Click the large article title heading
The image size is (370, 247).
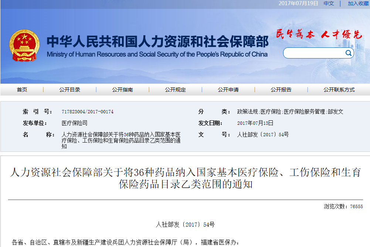pos(186,178)
